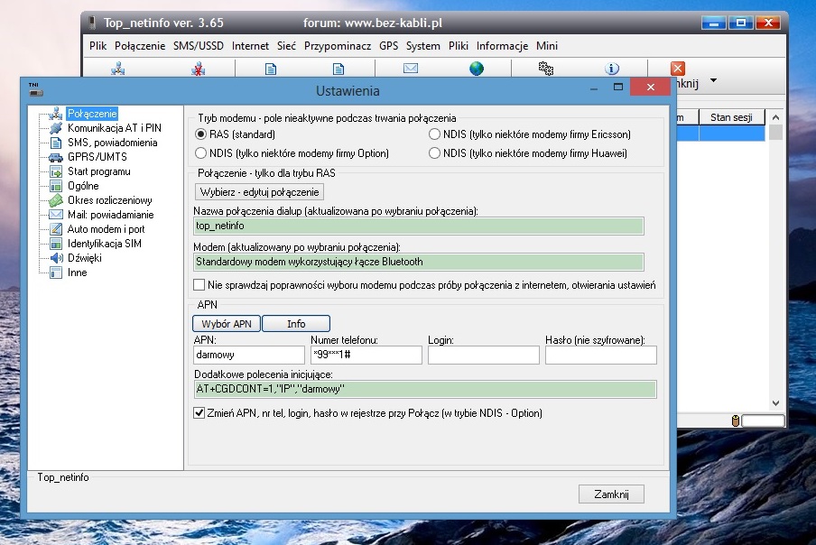Select RAS (standard) modem mode
The image size is (816, 545).
(202, 134)
